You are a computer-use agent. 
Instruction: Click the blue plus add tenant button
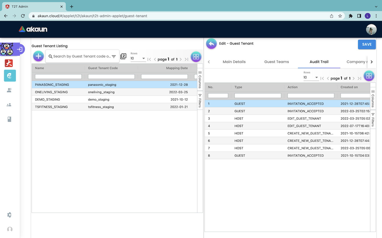coord(38,56)
